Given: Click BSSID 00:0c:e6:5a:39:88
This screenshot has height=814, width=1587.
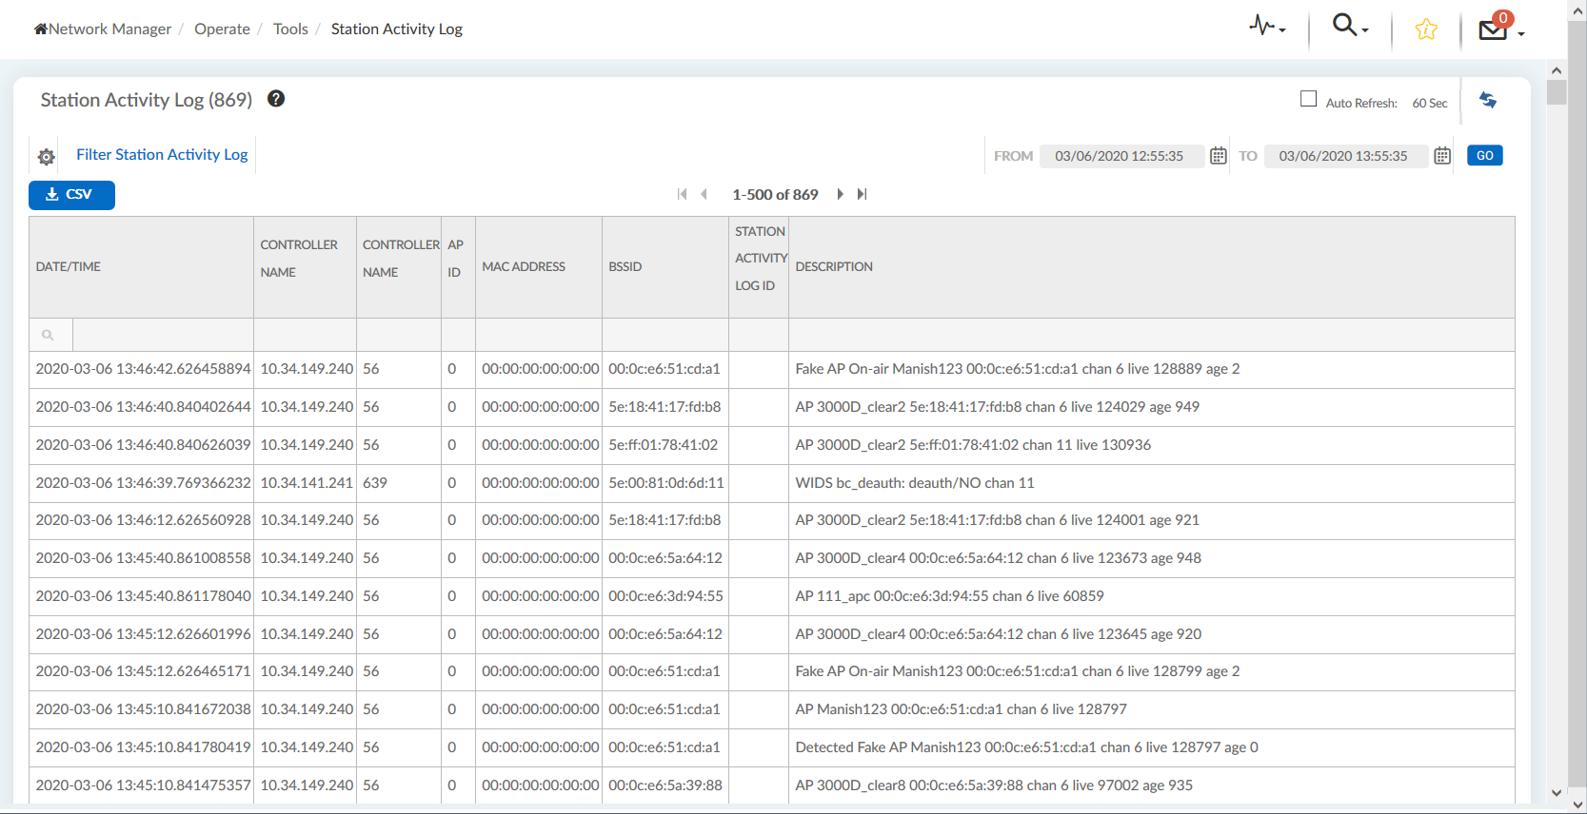Looking at the screenshot, I should [x=665, y=785].
